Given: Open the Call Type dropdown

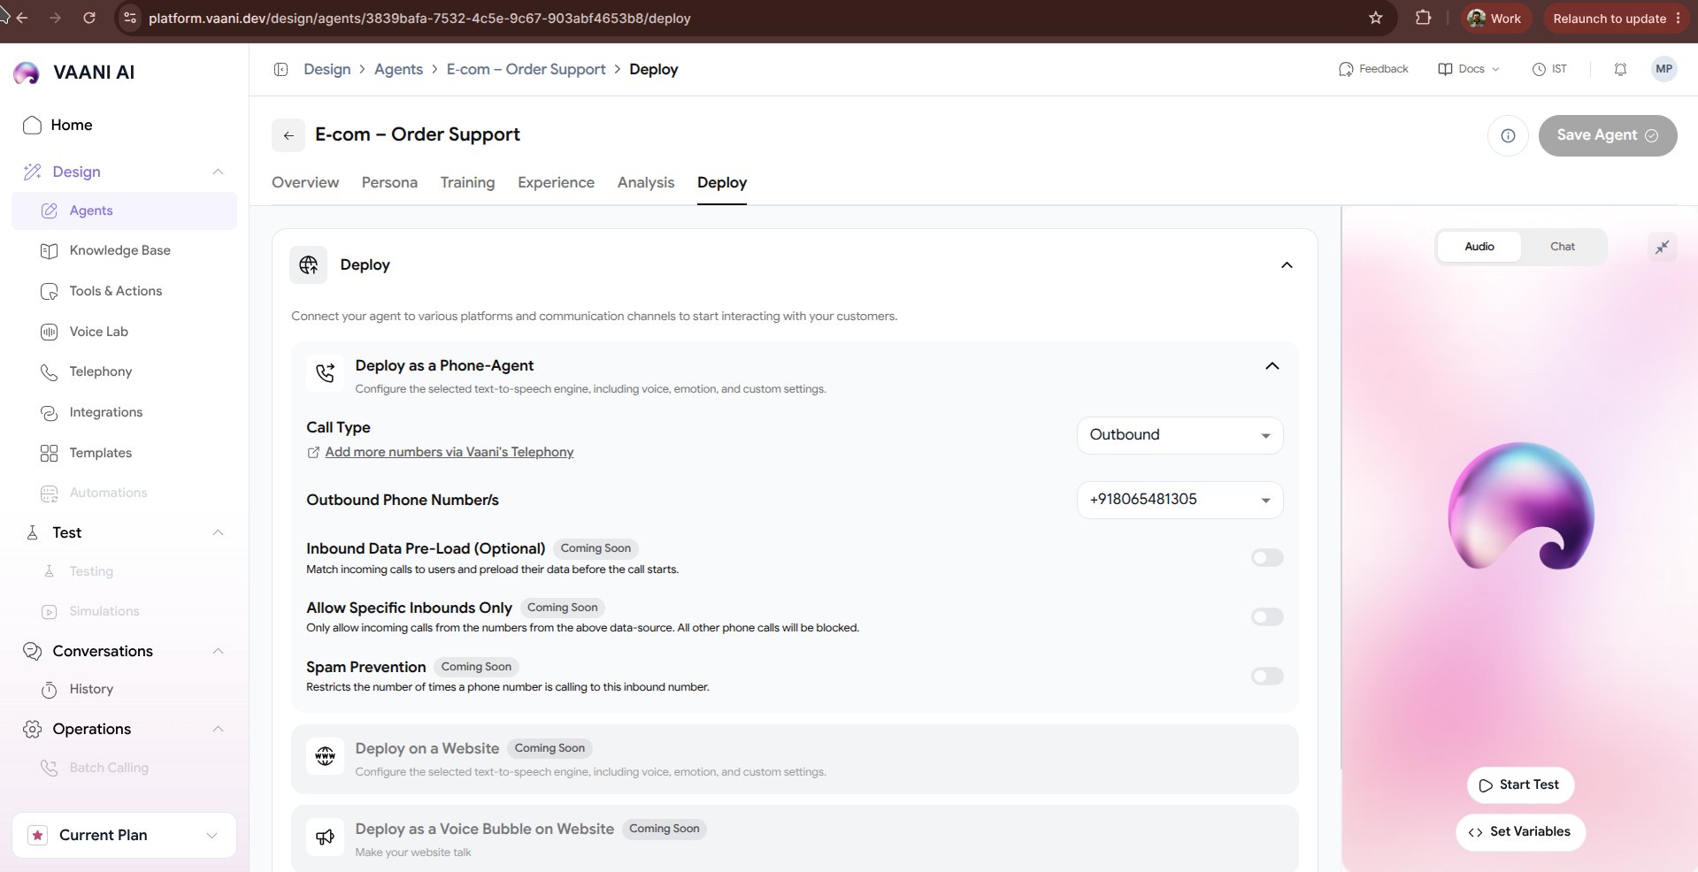Looking at the screenshot, I should pyautogui.click(x=1179, y=435).
